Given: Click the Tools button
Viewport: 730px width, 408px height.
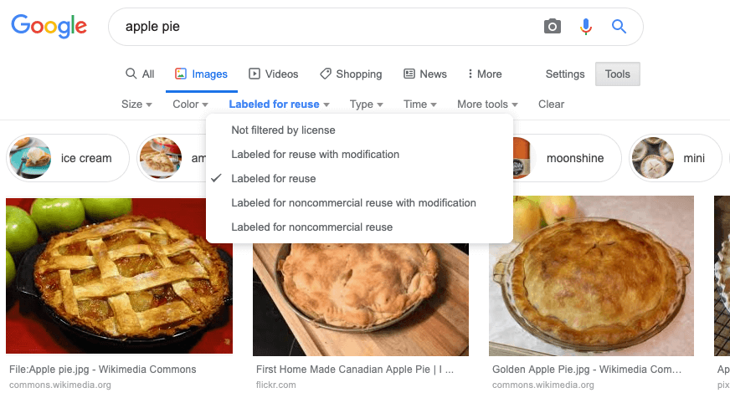Looking at the screenshot, I should point(617,74).
